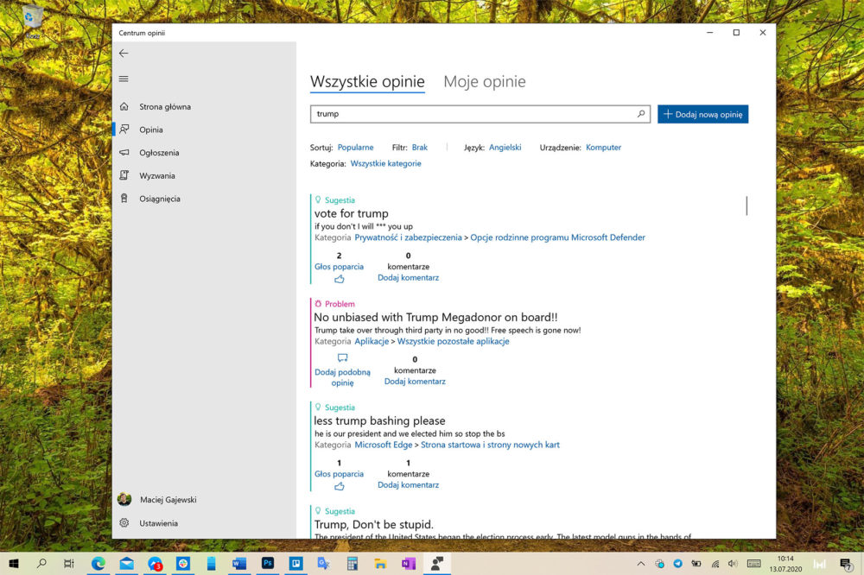The height and width of the screenshot is (575, 864).
Task: Open Messenger app with badge in taskbar
Action: click(x=155, y=564)
